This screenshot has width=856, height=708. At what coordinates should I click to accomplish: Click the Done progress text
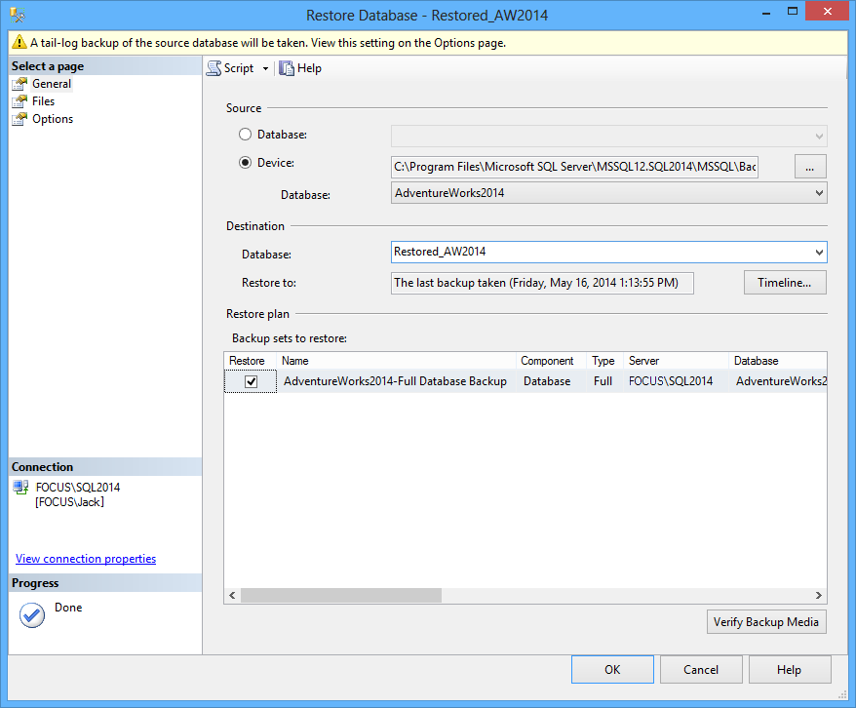click(68, 608)
